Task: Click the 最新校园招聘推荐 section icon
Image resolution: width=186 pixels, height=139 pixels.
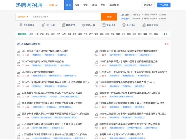Action: [19, 44]
